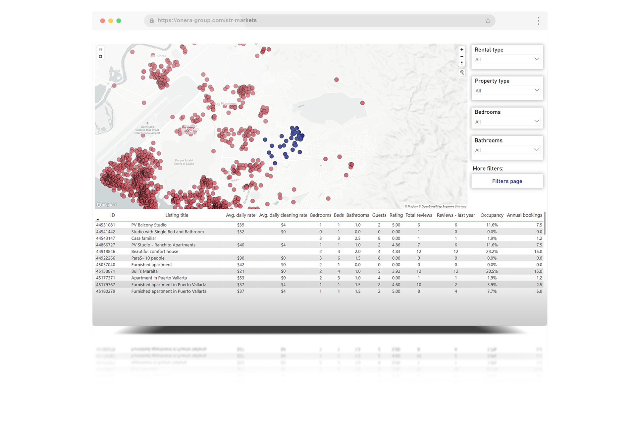Expand the Property type dropdown

pos(507,90)
